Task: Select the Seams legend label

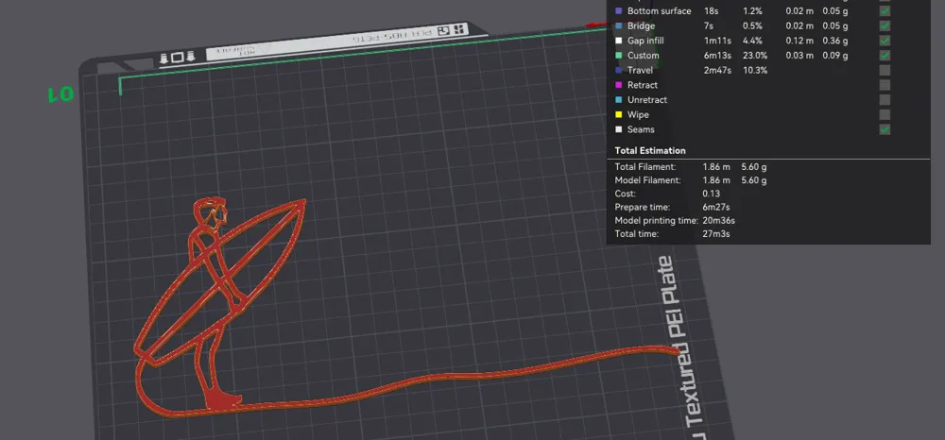Action: pyautogui.click(x=641, y=129)
